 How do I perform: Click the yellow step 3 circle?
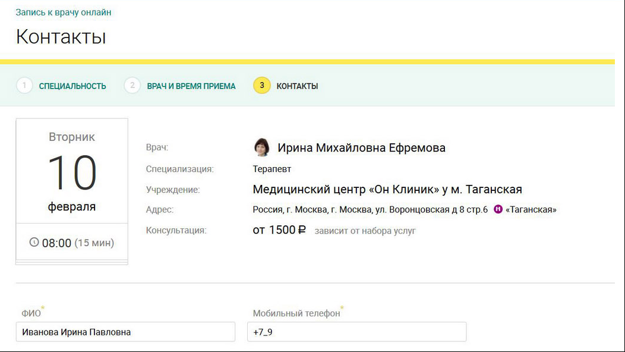[262, 86]
